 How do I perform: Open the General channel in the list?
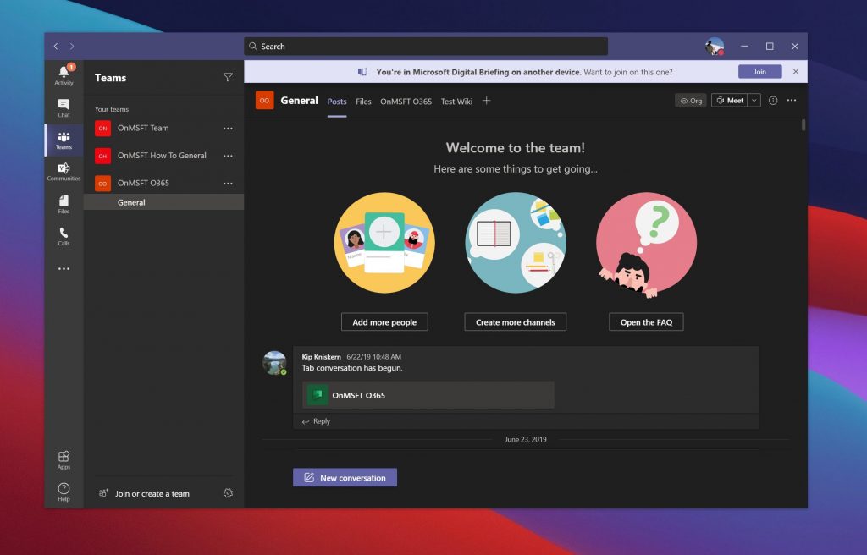pos(163,202)
